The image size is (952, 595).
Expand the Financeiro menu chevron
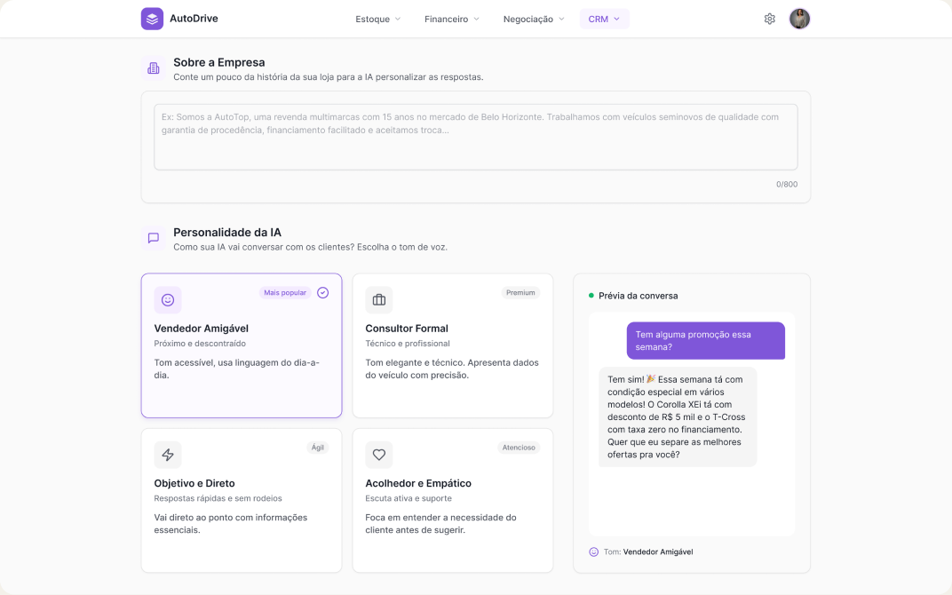coord(476,19)
